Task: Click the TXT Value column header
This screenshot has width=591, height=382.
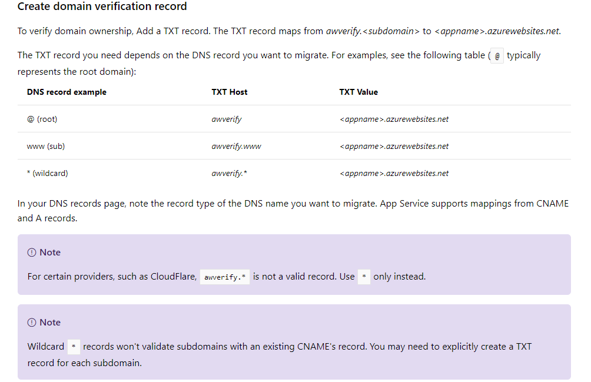Action: pyautogui.click(x=358, y=92)
